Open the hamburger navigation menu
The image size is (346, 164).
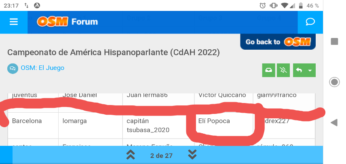(x=14, y=22)
